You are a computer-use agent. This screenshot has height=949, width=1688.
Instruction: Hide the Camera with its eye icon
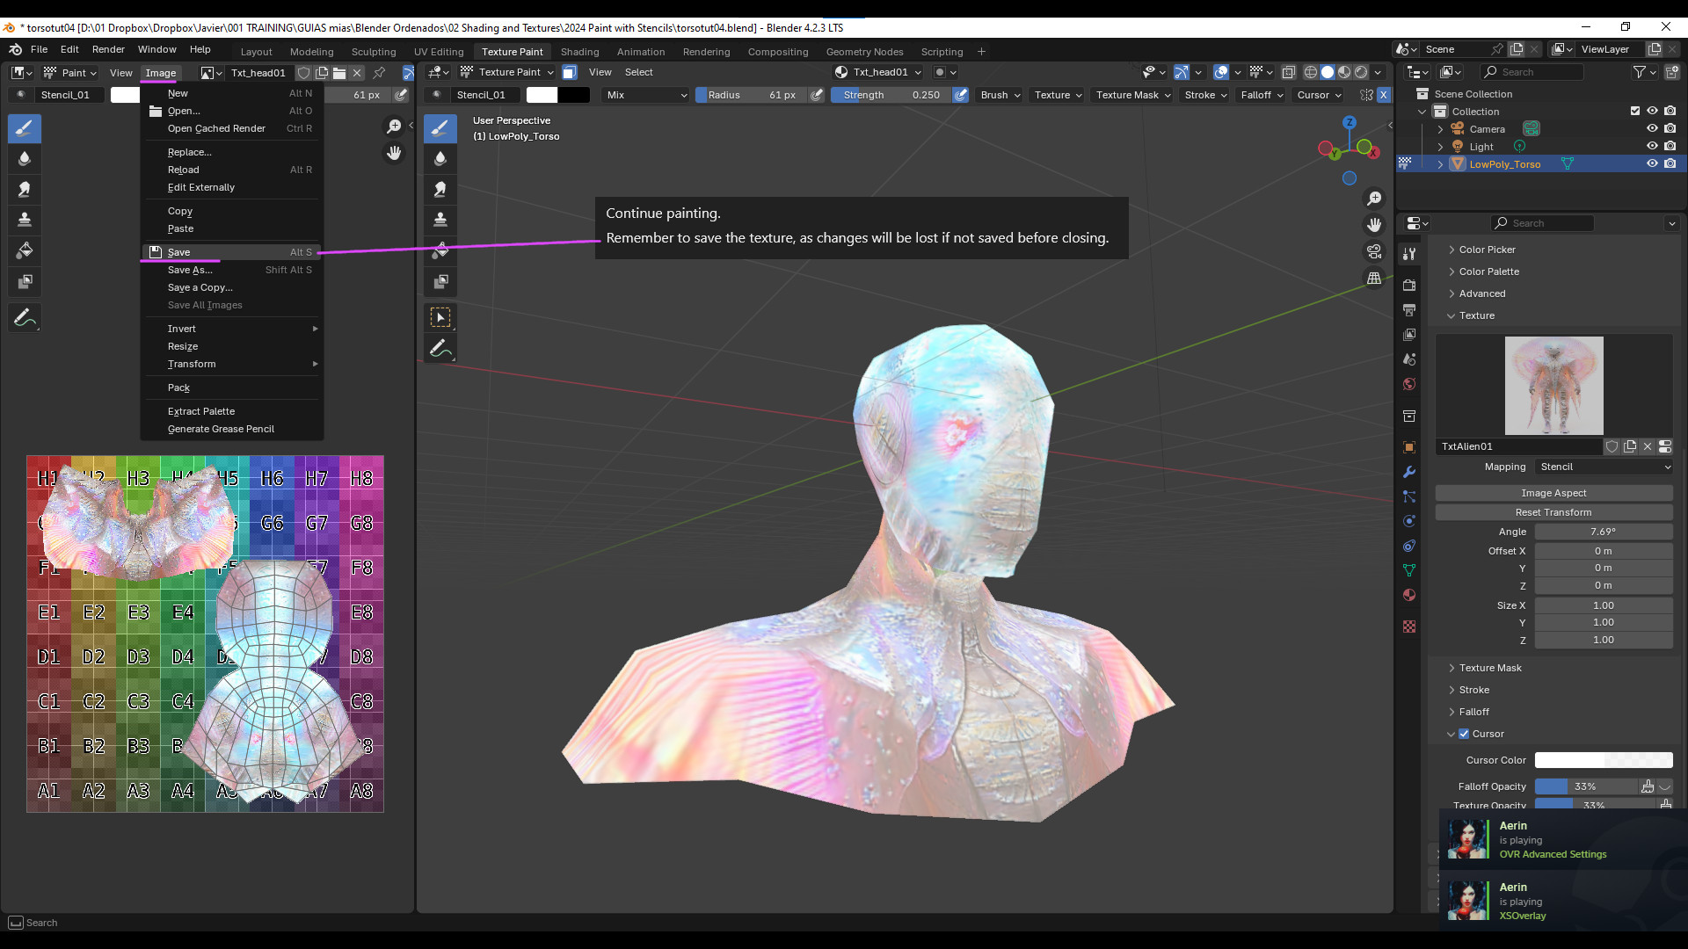pyautogui.click(x=1652, y=128)
